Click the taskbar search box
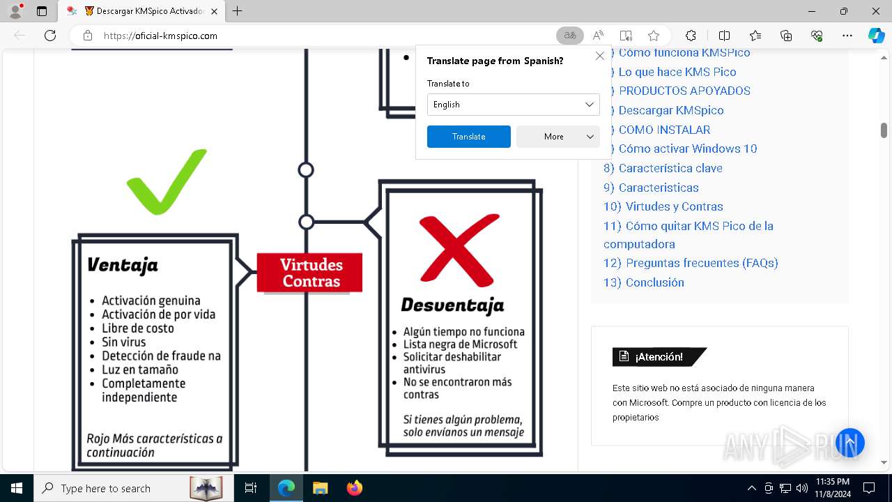 (132, 488)
